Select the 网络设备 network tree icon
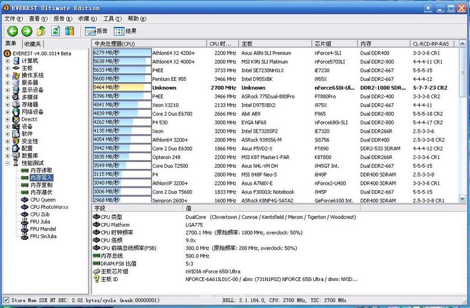The height and width of the screenshot is (308, 470). coord(16,112)
